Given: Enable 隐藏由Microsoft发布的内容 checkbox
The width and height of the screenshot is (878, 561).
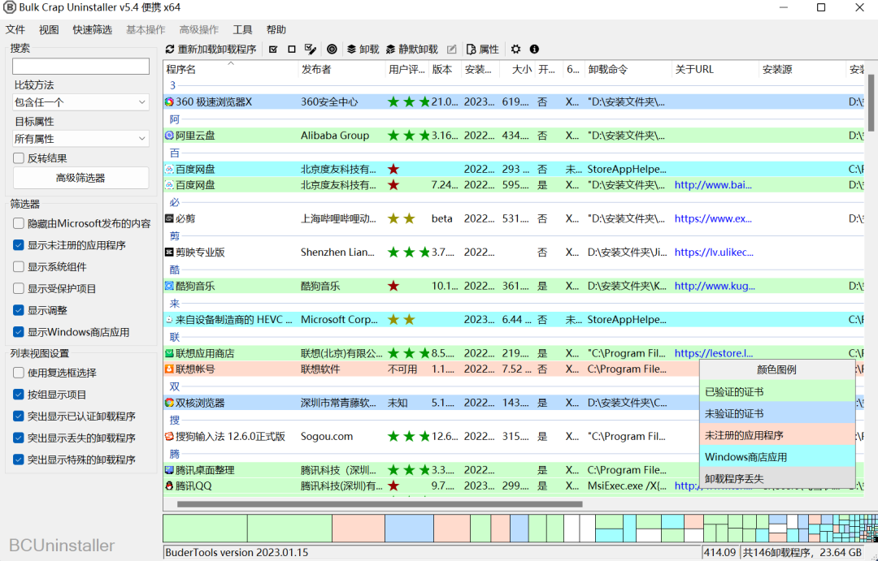Looking at the screenshot, I should coord(19,224).
